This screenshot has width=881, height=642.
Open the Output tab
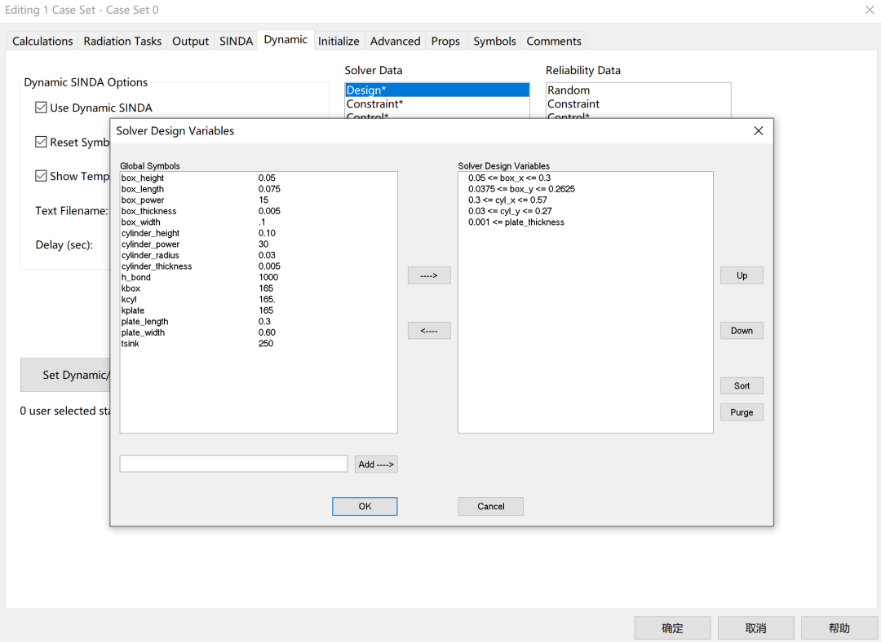pos(190,41)
